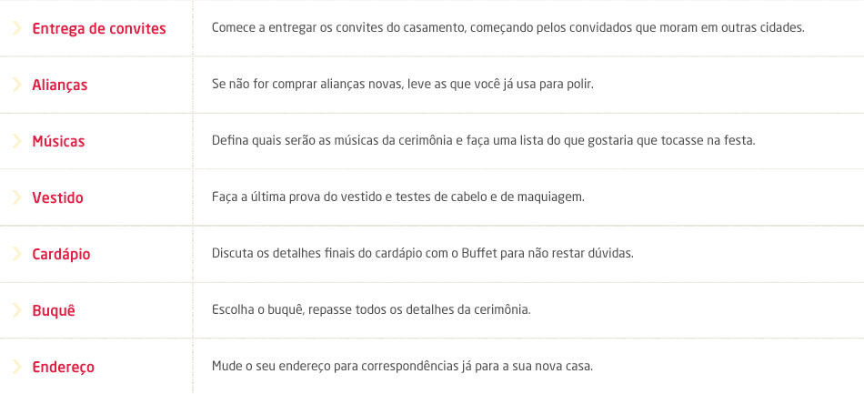
Task: Open the Cardápio checklist item
Action: tap(61, 254)
